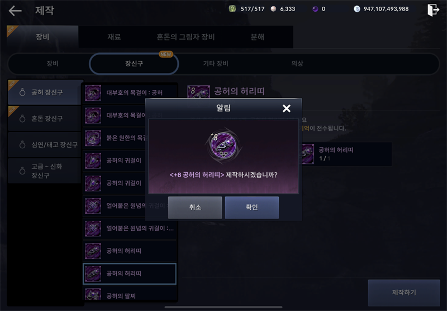Close the 알림 dialog with the X
This screenshot has width=447, height=311.
click(x=287, y=108)
